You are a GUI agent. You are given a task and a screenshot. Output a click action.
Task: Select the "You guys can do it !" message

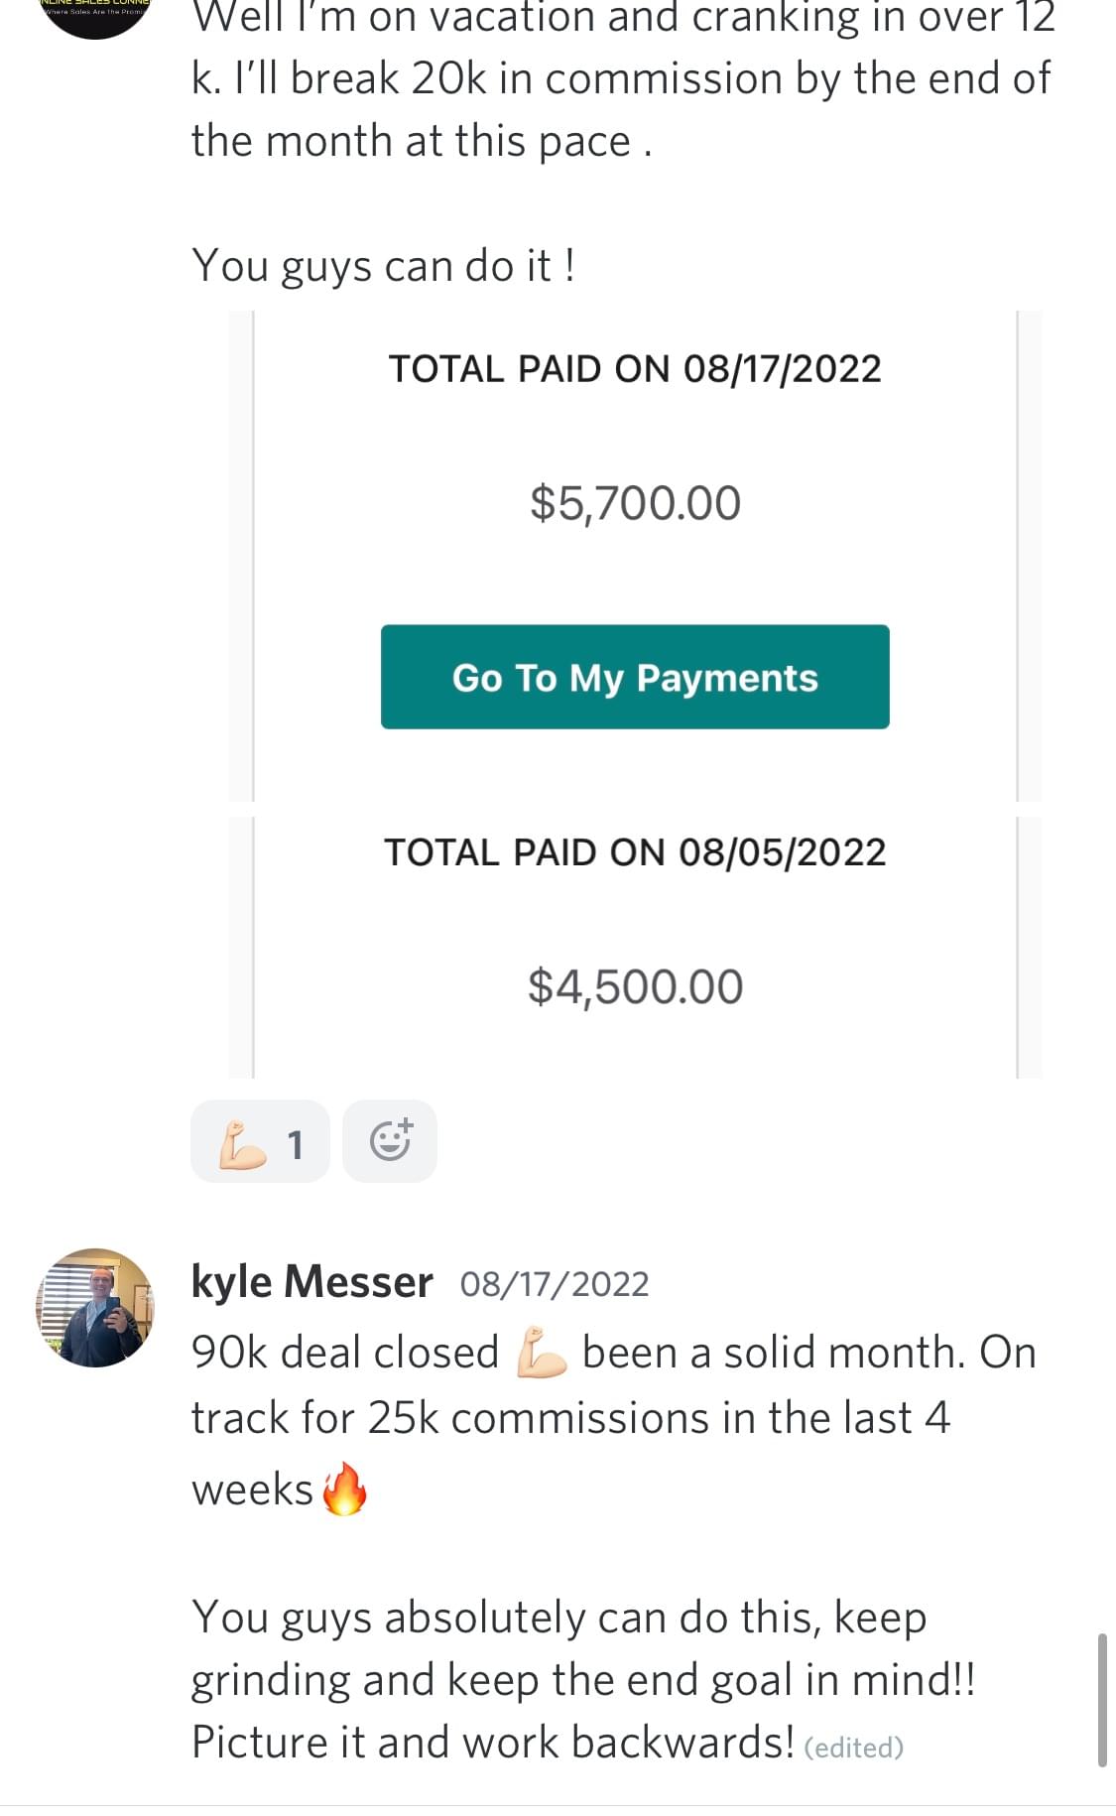[383, 266]
